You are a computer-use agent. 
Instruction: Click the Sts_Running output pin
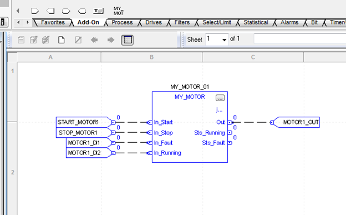(230, 132)
